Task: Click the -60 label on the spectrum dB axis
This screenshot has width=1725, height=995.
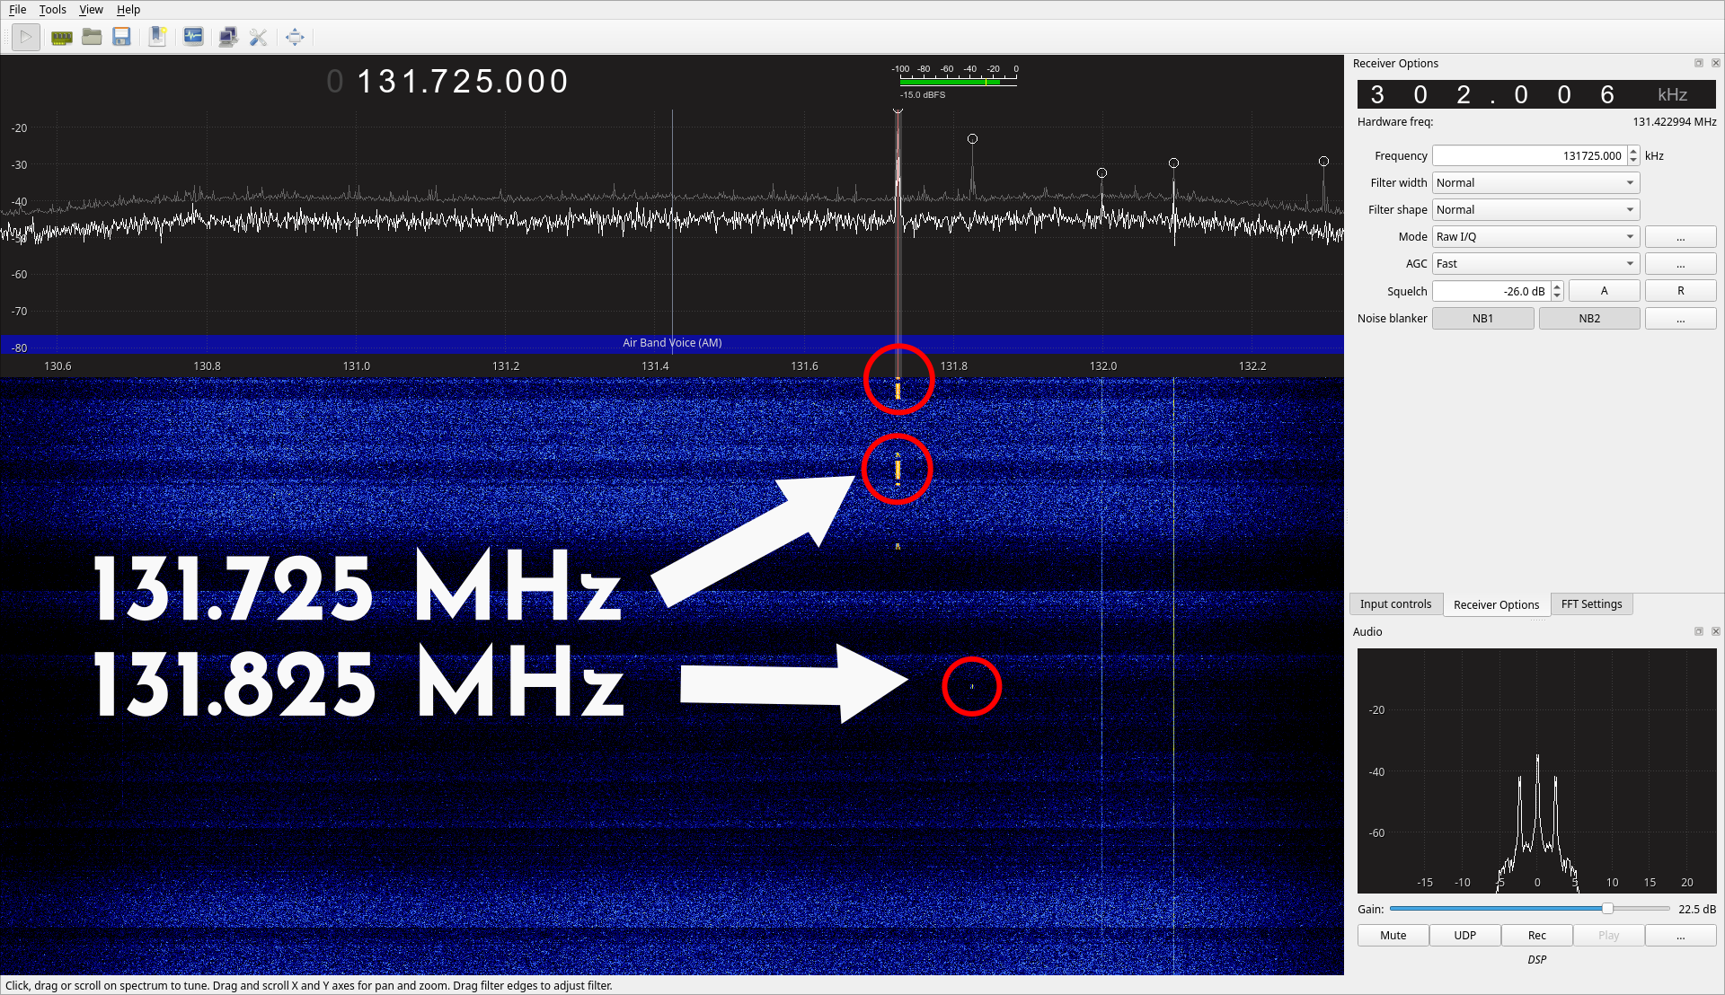Action: point(19,275)
